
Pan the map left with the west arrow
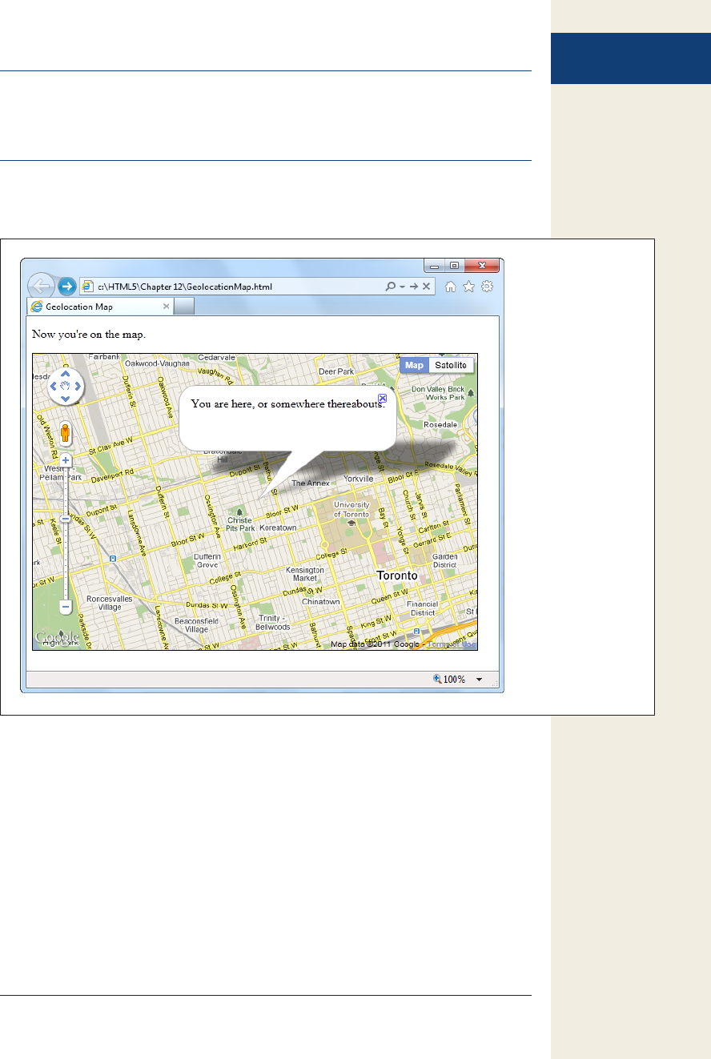(54, 386)
